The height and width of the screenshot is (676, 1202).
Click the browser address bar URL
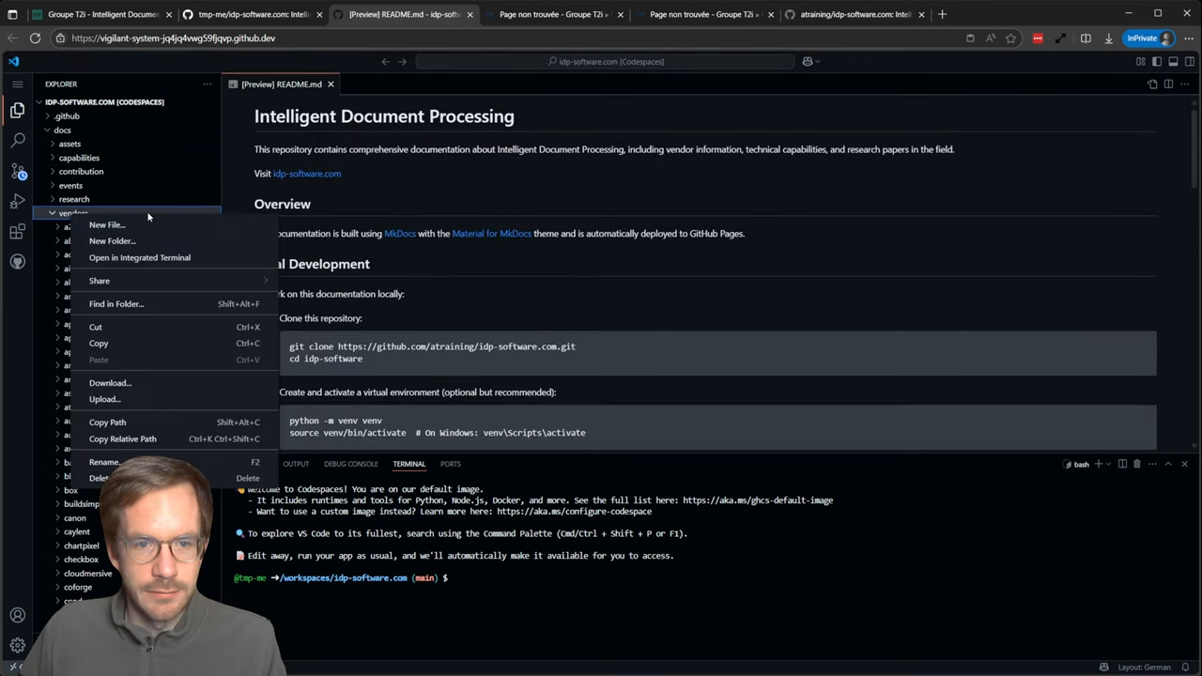pyautogui.click(x=173, y=38)
